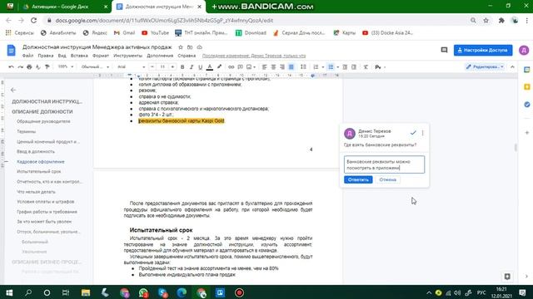Open the Файл menu
Image resolution: width=533 pixels, height=299 pixels.
tap(27, 56)
